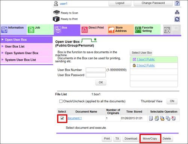This screenshot has width=188, height=144.
Task: Click the refresh arrows icon
Action: [177, 19]
